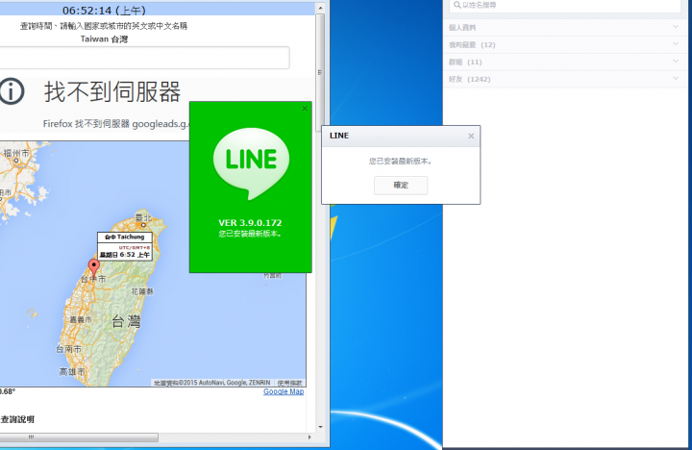692x450 pixels.
Task: Click the 嘉義市 label on map
Action: [81, 319]
